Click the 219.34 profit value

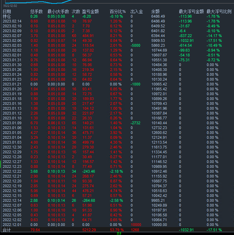[88, 70]
